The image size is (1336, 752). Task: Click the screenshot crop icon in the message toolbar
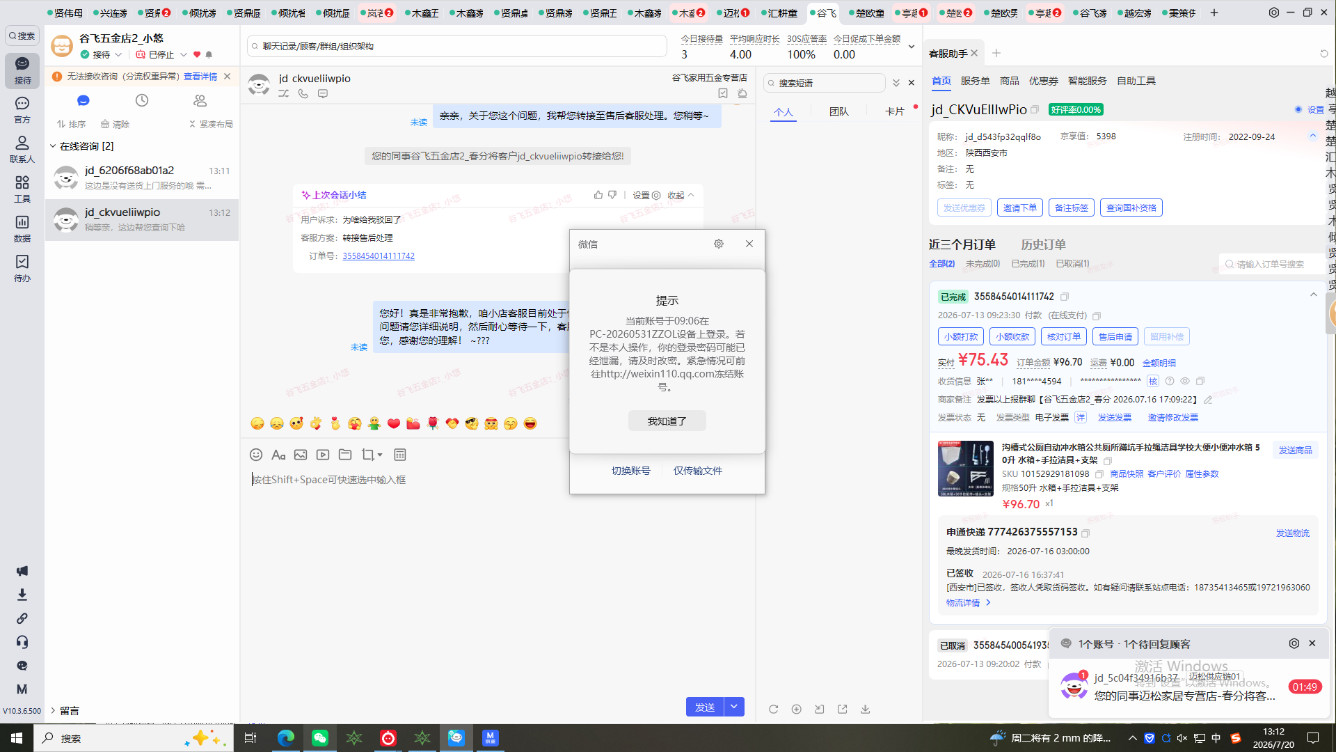coord(368,455)
